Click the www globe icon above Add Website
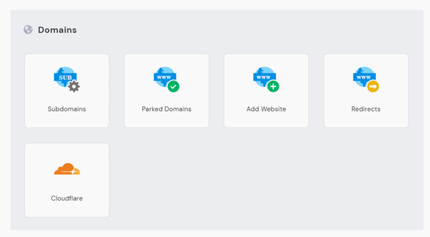This screenshot has height=237, width=430. (264, 77)
